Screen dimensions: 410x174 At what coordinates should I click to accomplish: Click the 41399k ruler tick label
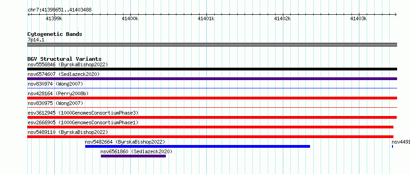click(54, 18)
